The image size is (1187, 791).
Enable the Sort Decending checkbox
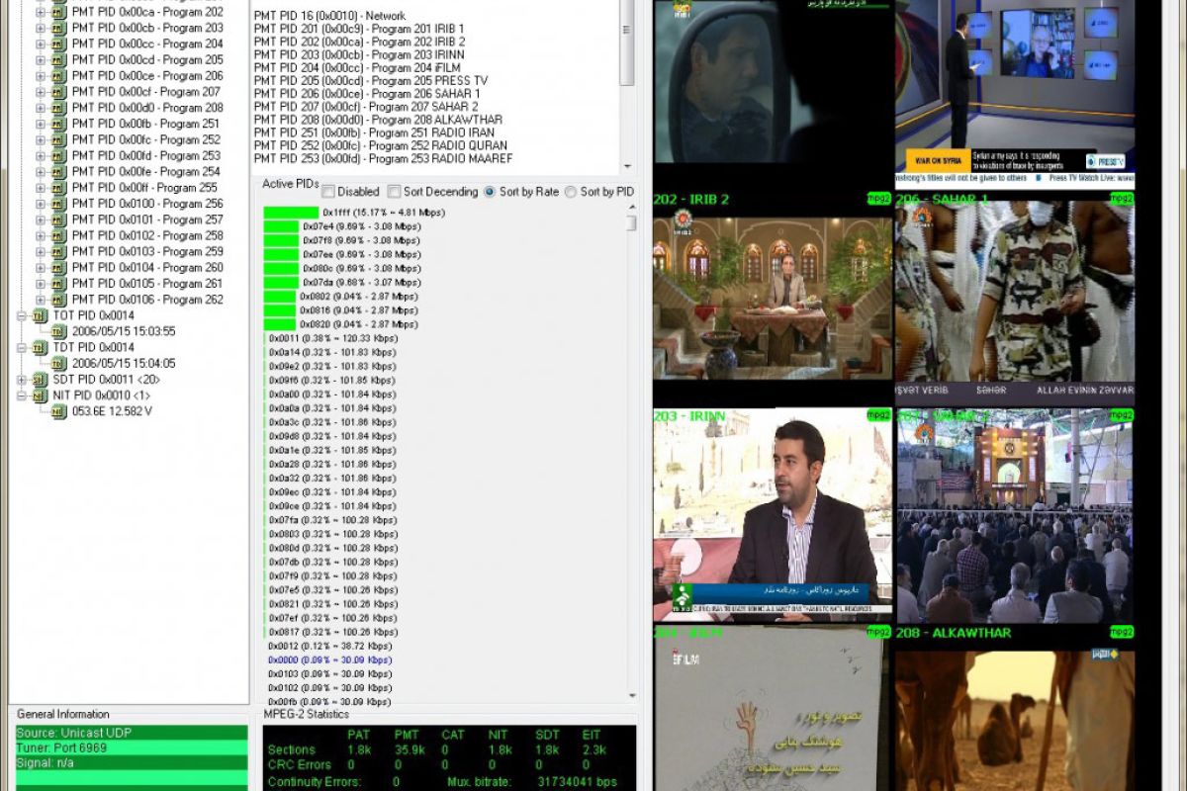(x=394, y=192)
